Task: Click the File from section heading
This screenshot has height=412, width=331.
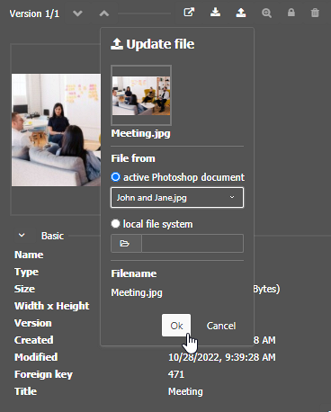Action: coord(133,158)
